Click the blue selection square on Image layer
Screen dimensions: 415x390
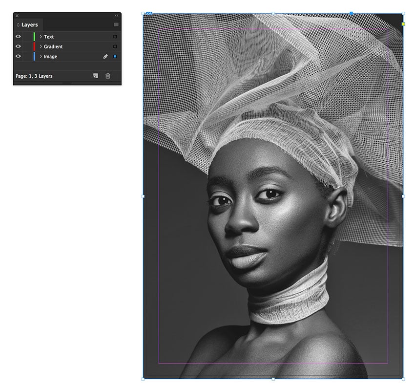[114, 56]
